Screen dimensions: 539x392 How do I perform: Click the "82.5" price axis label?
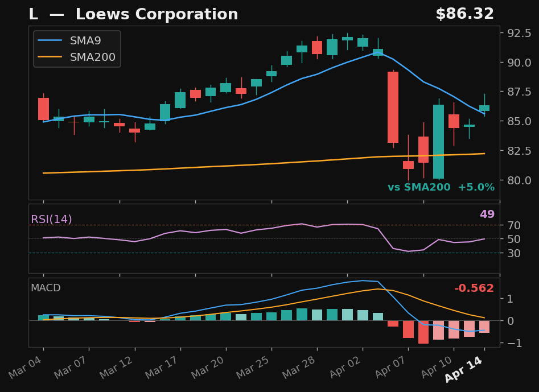(x=519, y=150)
